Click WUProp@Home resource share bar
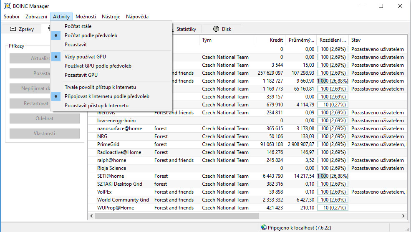This screenshot has width=411, height=232. pyautogui.click(x=333, y=208)
